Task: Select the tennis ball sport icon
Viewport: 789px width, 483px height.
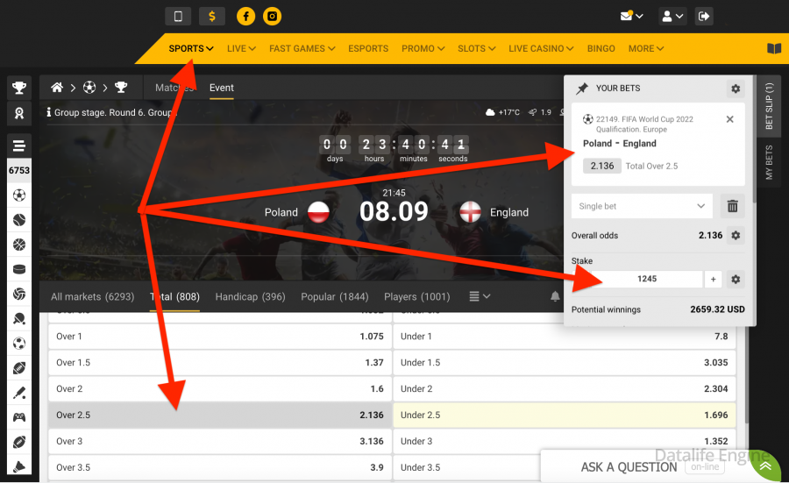Action: pyautogui.click(x=19, y=220)
